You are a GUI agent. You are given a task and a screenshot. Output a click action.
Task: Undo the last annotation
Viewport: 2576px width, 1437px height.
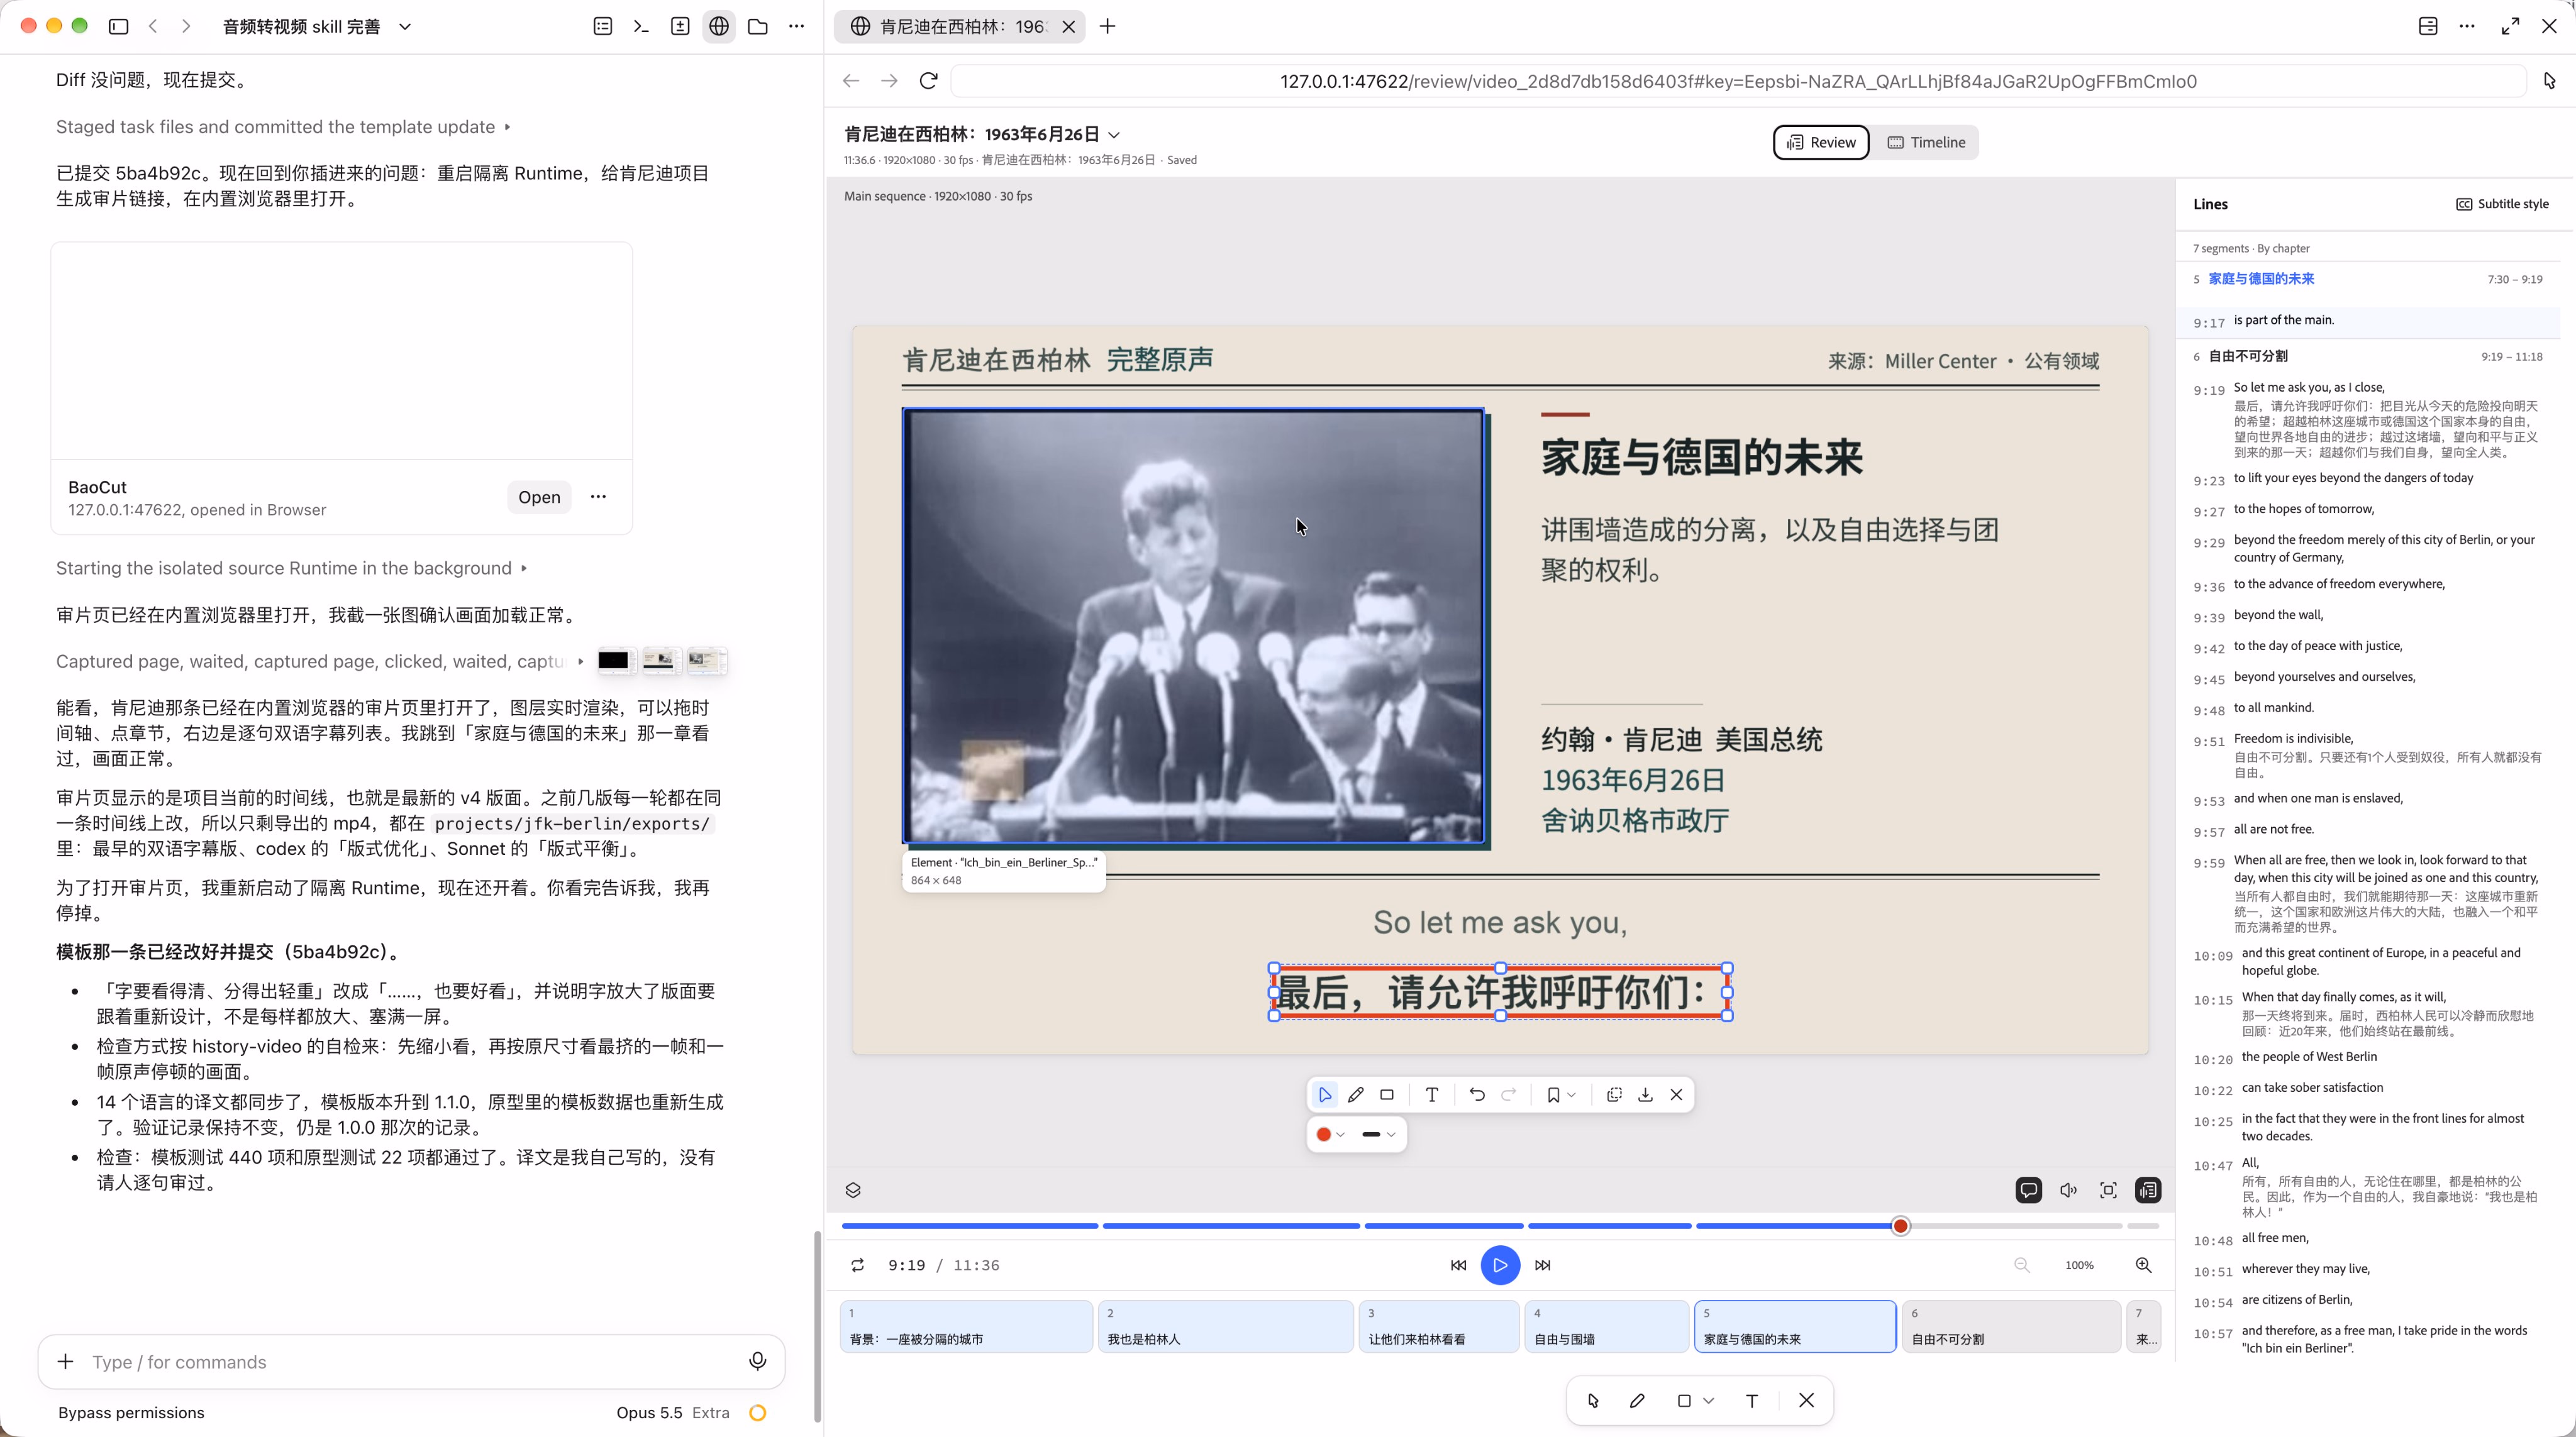click(1477, 1094)
